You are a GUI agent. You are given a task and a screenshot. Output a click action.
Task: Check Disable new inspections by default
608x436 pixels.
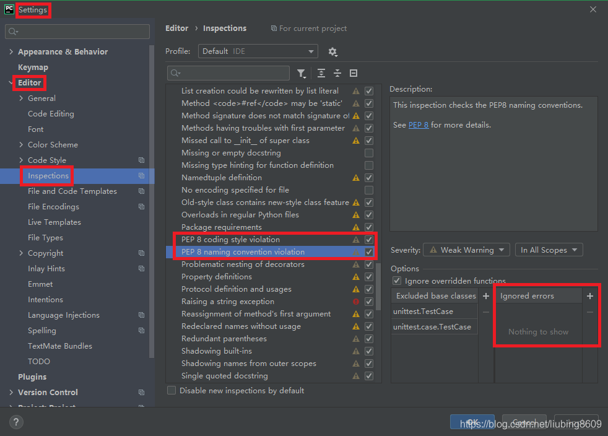point(172,390)
